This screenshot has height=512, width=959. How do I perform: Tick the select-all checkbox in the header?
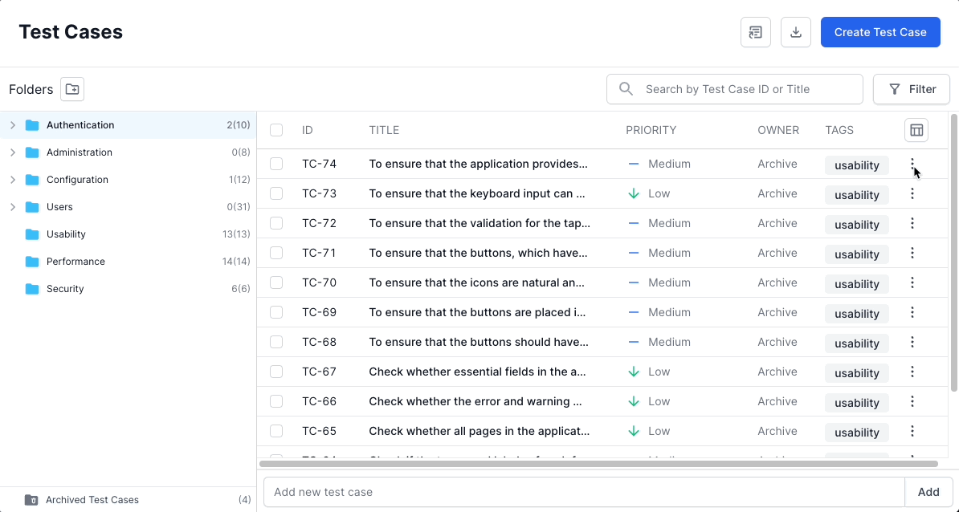tap(276, 130)
